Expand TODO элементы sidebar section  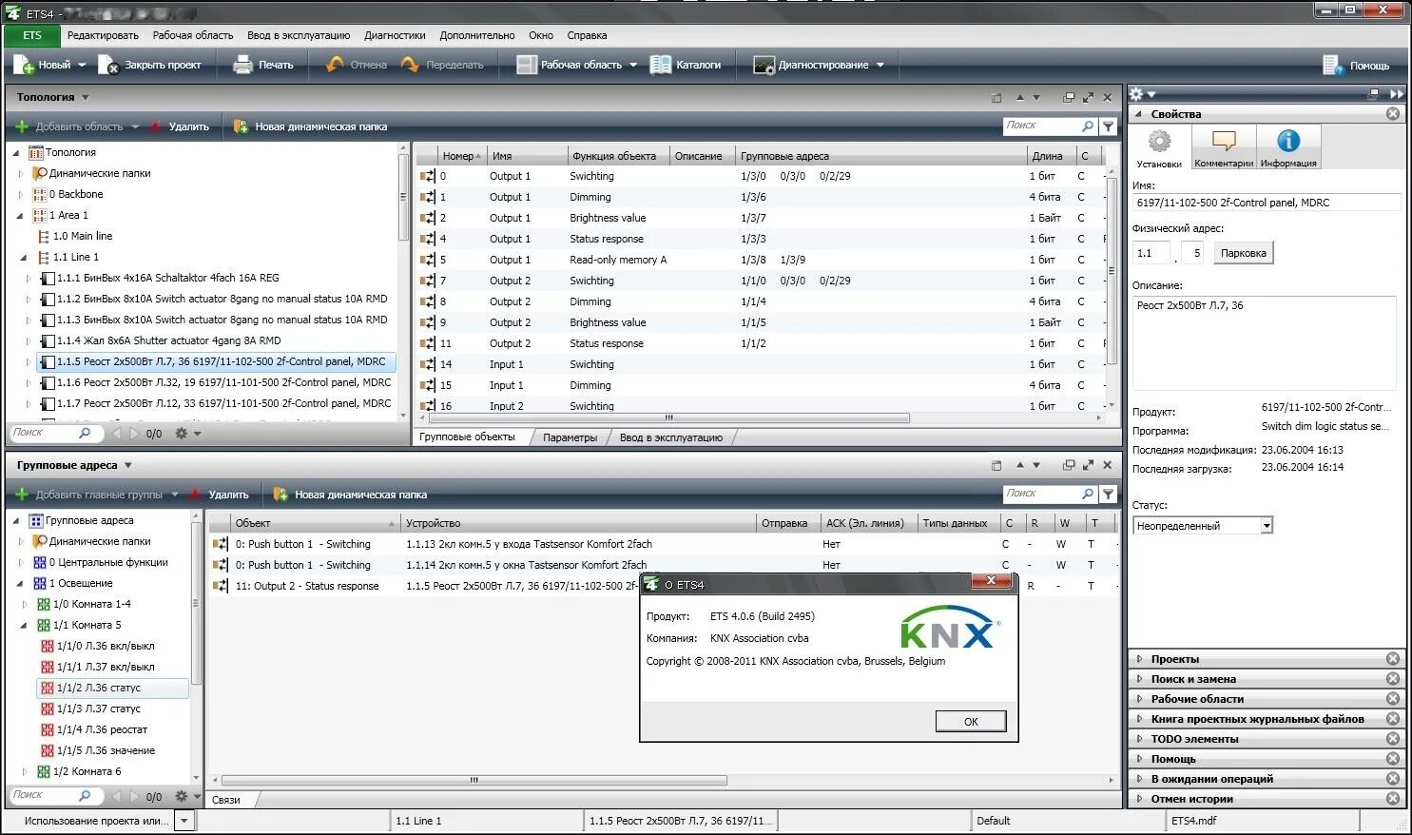(1140, 739)
